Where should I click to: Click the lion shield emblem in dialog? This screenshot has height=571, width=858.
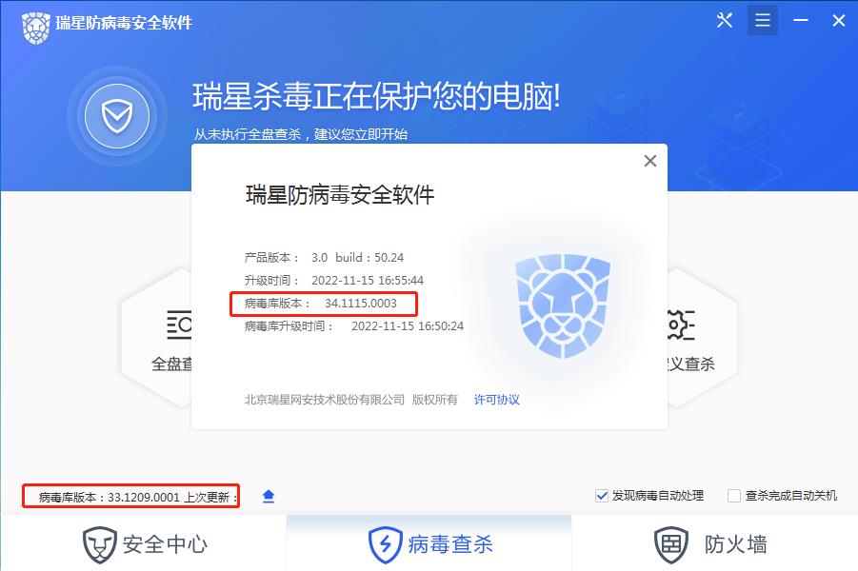point(563,305)
